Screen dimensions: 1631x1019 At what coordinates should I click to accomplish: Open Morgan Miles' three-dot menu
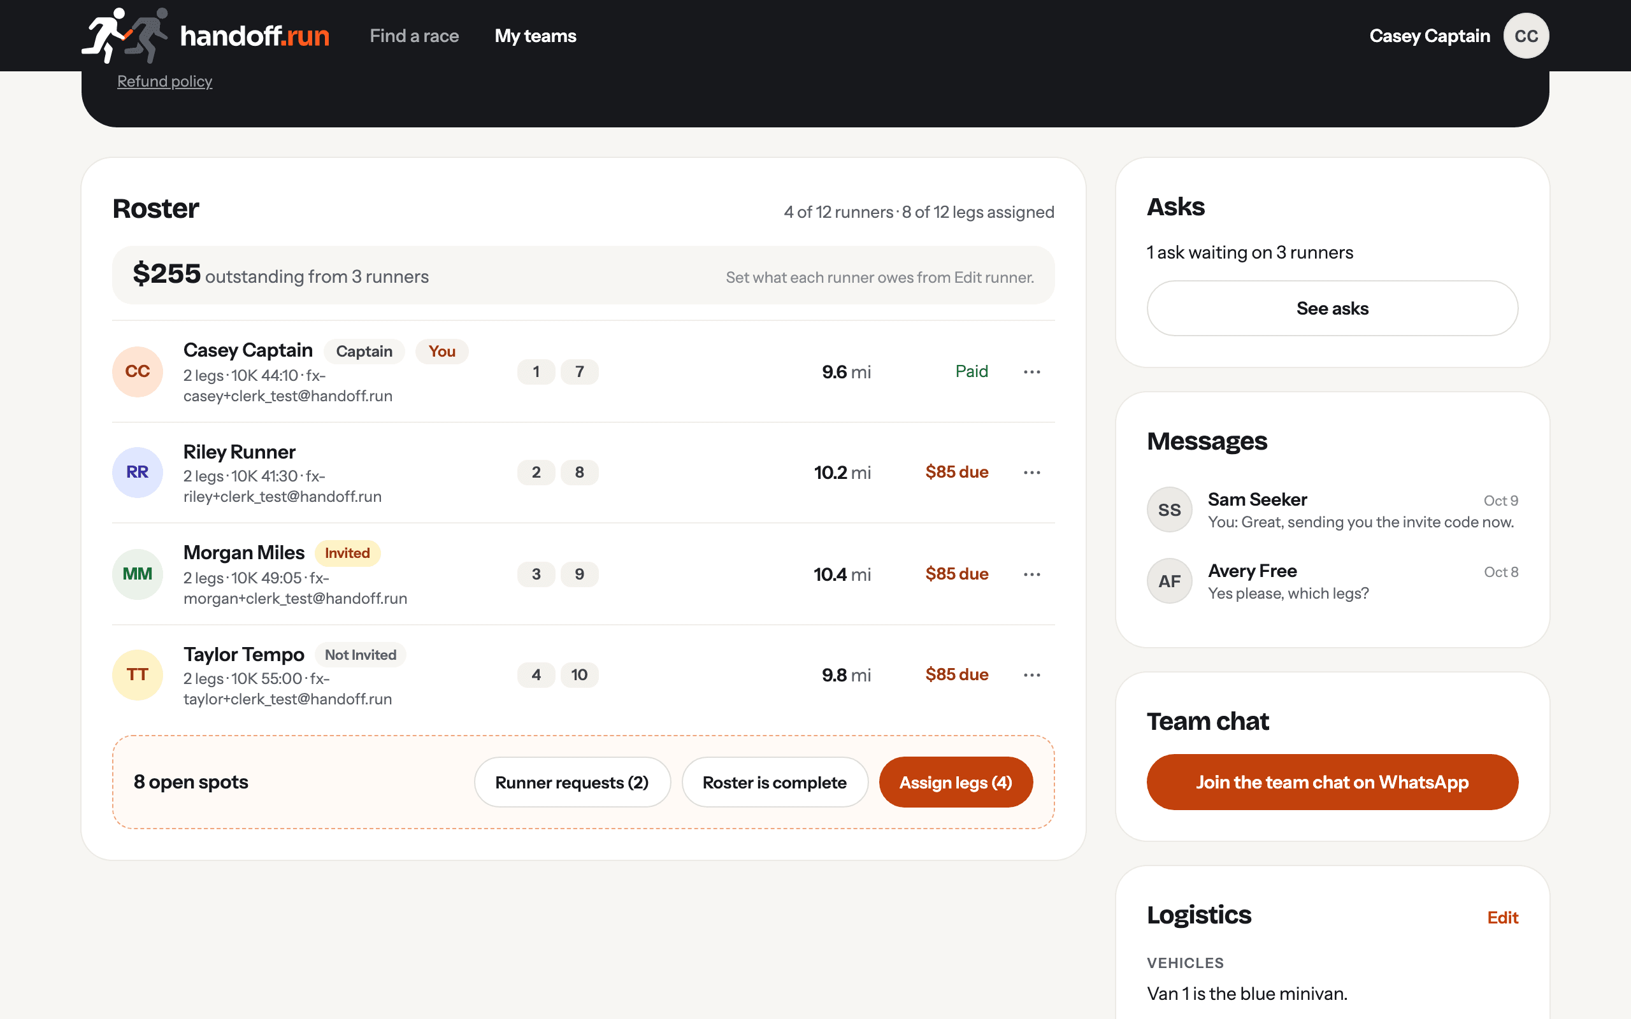(x=1032, y=574)
